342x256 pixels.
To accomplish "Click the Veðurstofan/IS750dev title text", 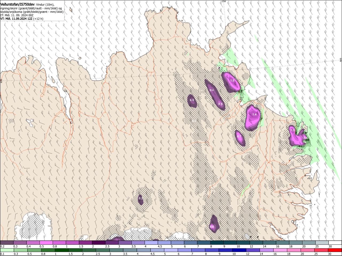I will point(17,4).
